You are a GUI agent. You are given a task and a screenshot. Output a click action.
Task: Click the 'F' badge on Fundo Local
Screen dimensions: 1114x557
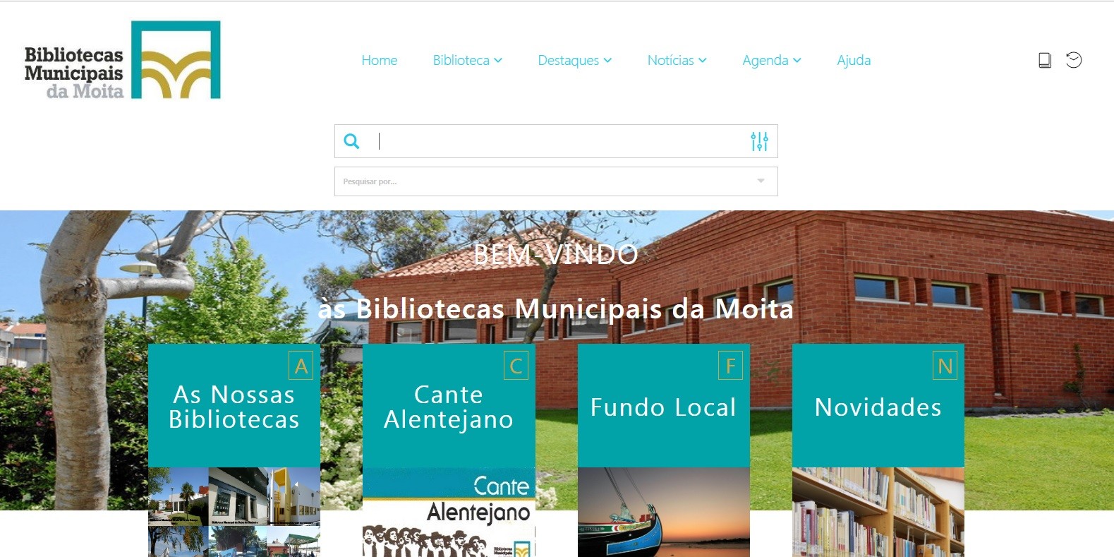[x=730, y=366]
